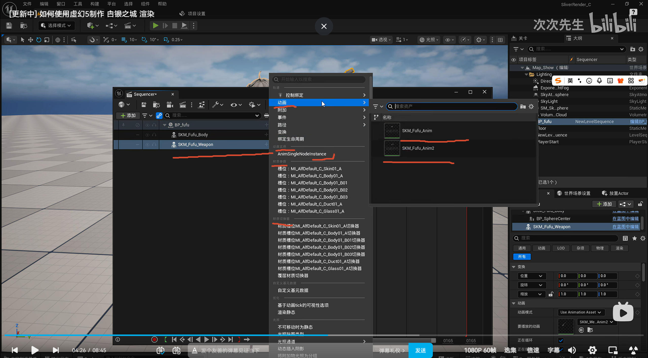This screenshot has height=358, width=648.
Task: Click the video volume speaker icon
Action: 572,350
